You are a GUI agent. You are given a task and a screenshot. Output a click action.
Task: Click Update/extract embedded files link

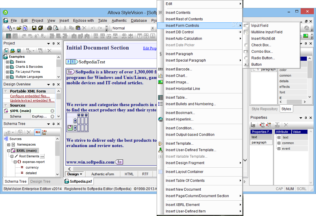(x=32, y=100)
